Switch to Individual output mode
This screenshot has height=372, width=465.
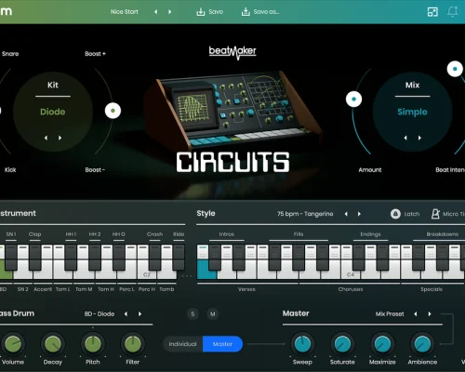(x=182, y=344)
